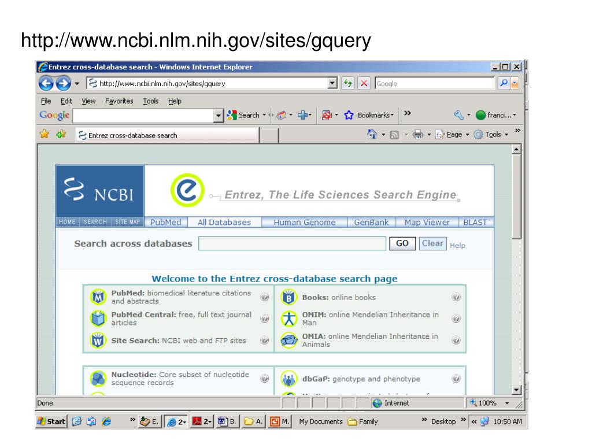Click the Print icon in command bar

pos(417,134)
